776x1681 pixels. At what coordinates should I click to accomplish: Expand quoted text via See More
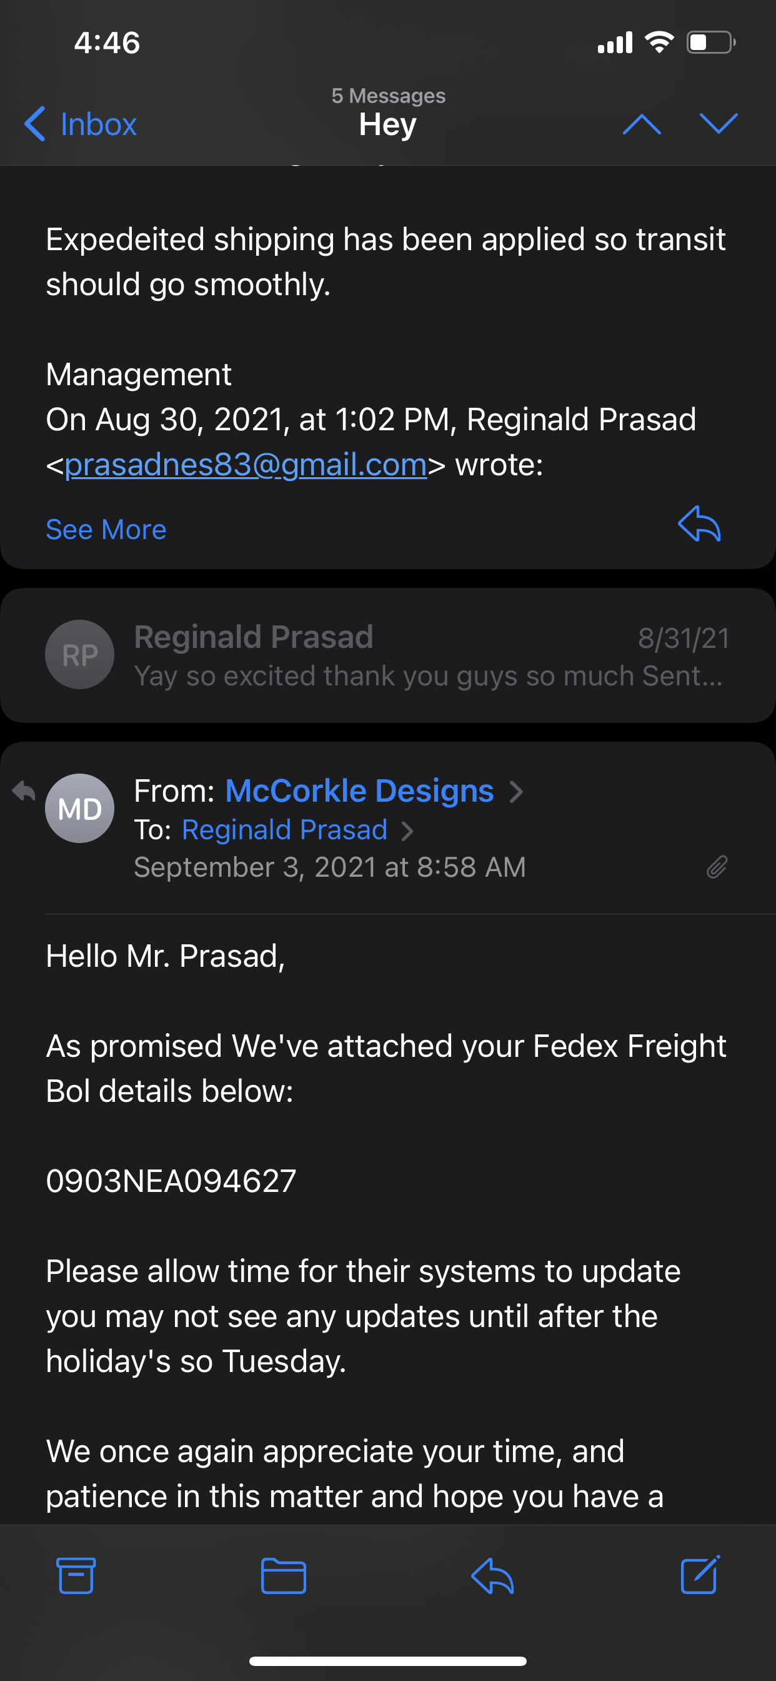point(106,529)
